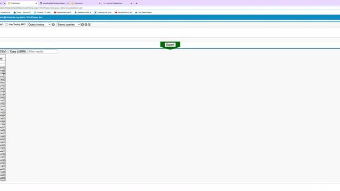Close the GitHub browser tab
The image size is (340, 191).
coord(68,3)
